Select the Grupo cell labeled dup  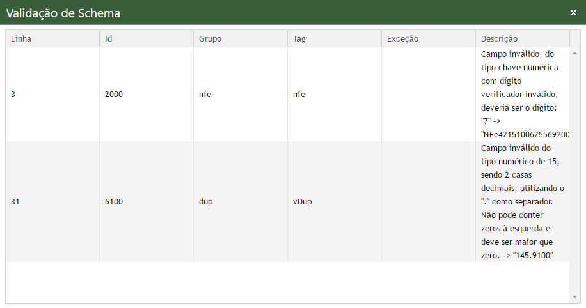[205, 202]
